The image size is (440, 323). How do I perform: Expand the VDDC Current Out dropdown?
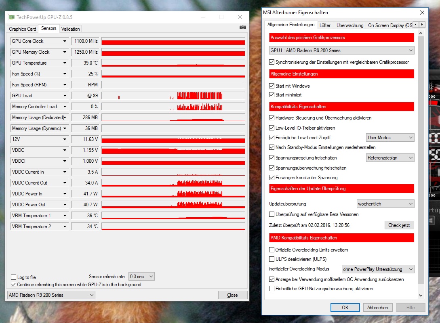[65, 183]
